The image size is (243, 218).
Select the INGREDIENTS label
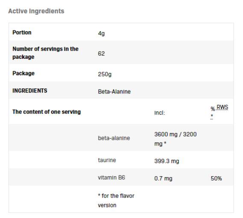point(30,90)
